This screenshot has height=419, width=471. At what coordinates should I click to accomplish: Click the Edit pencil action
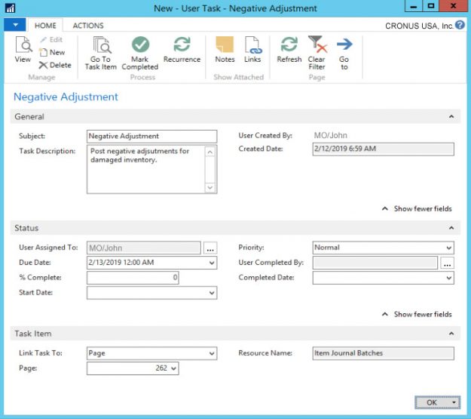click(x=51, y=40)
